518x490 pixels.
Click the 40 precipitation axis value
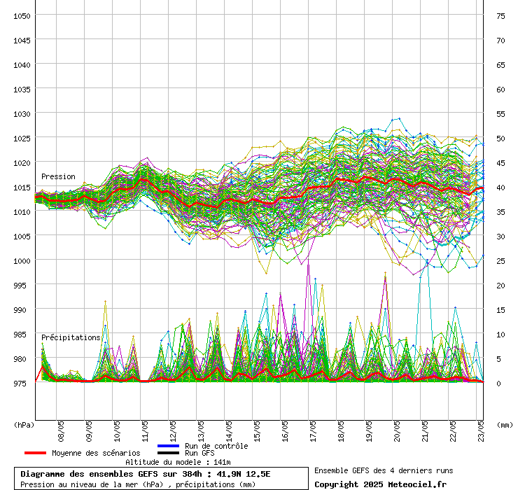click(500, 188)
